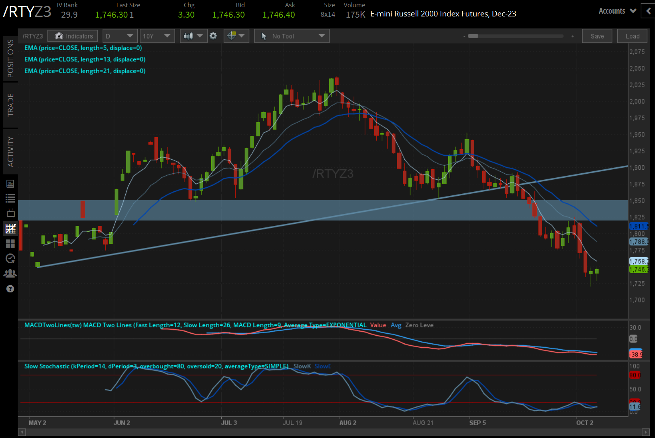This screenshot has width=655, height=438.
Task: Click the SlowK legend label
Action: pyautogui.click(x=302, y=366)
